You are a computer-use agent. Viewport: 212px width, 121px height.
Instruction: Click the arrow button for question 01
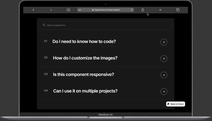tap(164, 42)
